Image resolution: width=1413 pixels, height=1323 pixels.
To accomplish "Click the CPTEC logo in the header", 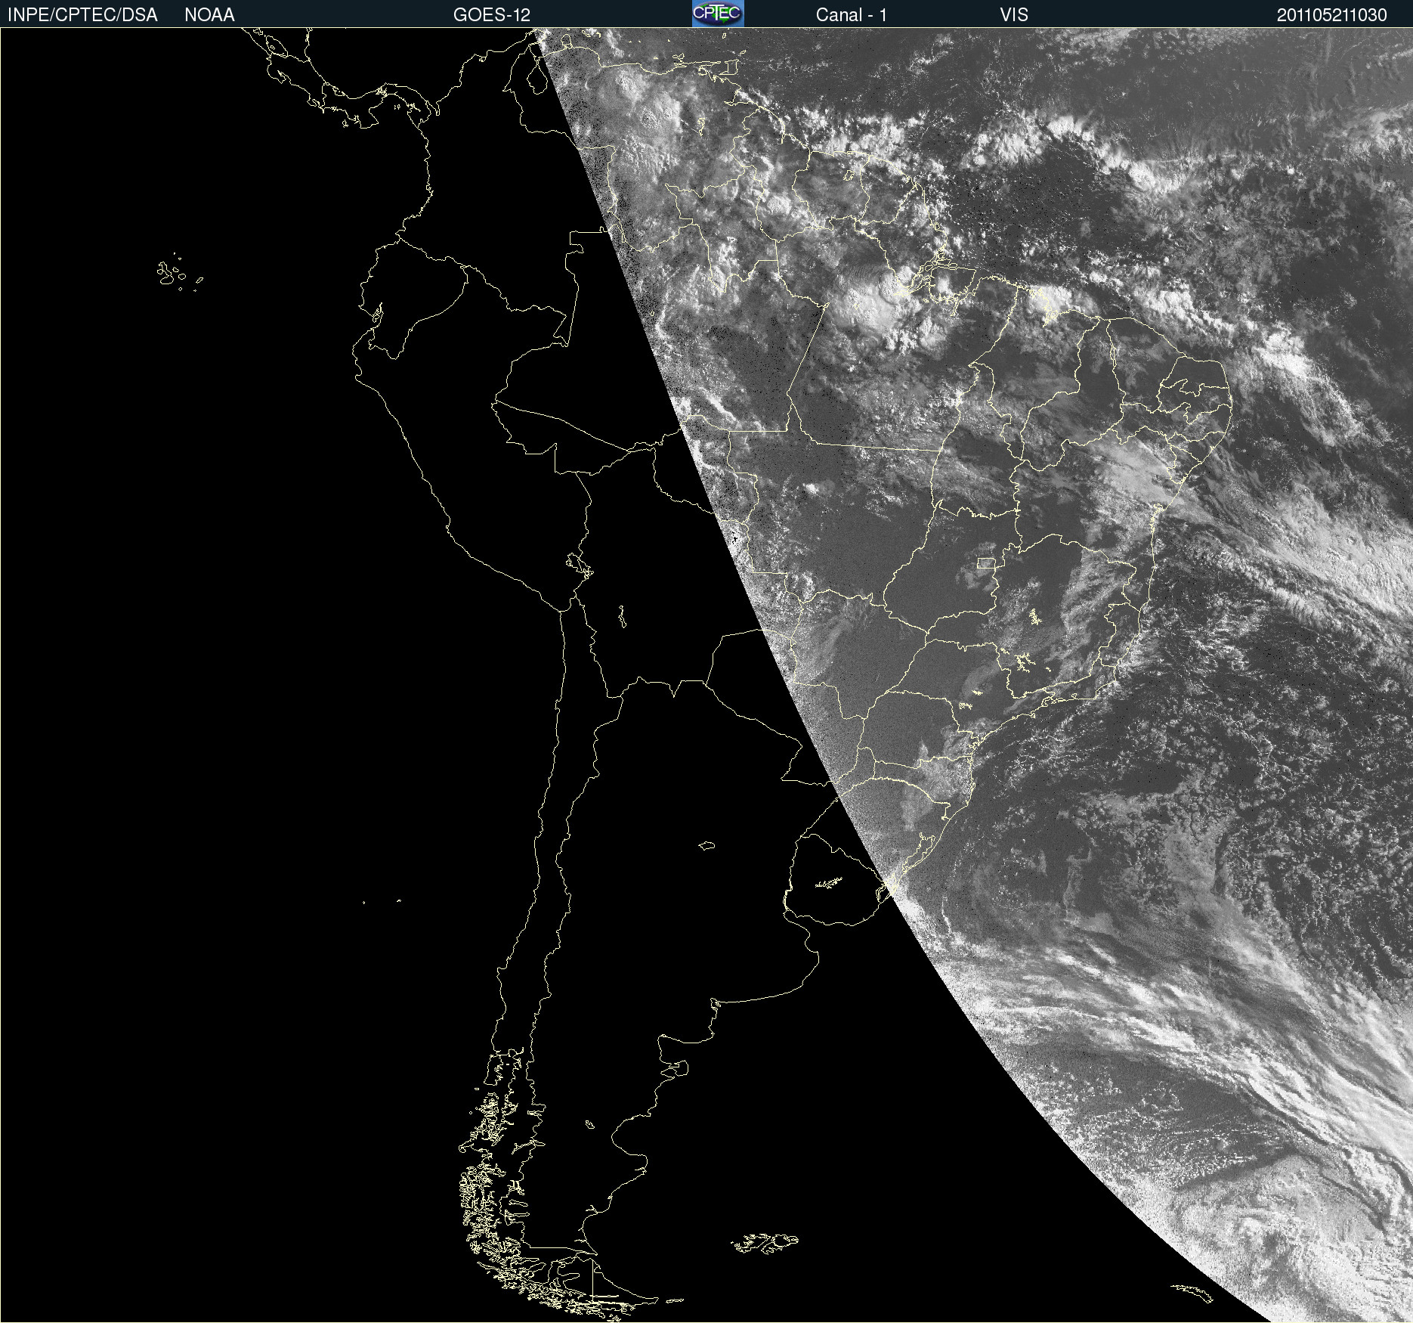I will pos(718,14).
